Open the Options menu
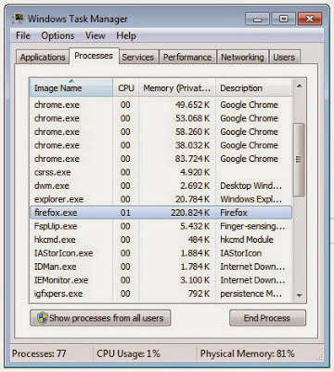 tap(58, 35)
